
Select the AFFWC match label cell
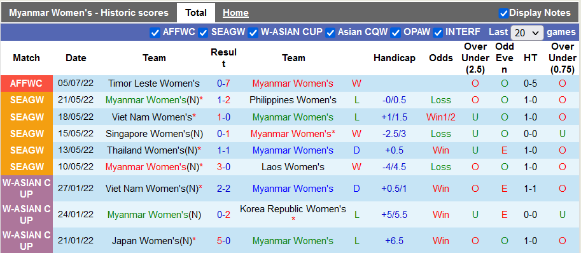(26, 83)
